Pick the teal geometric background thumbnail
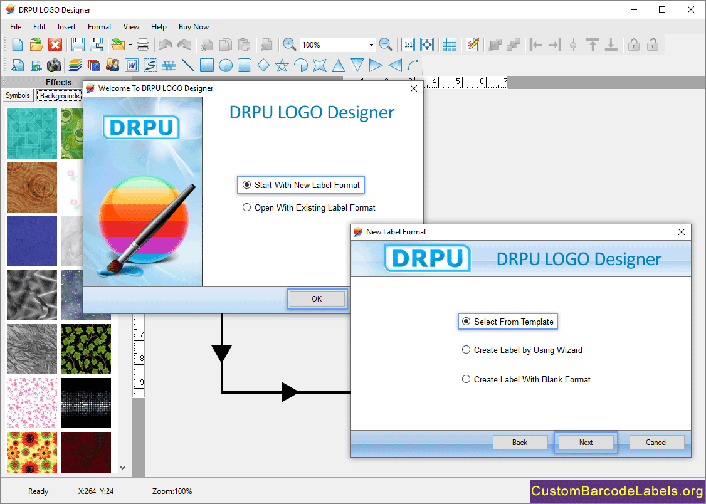Screen dimensions: 706x504 pos(32,133)
